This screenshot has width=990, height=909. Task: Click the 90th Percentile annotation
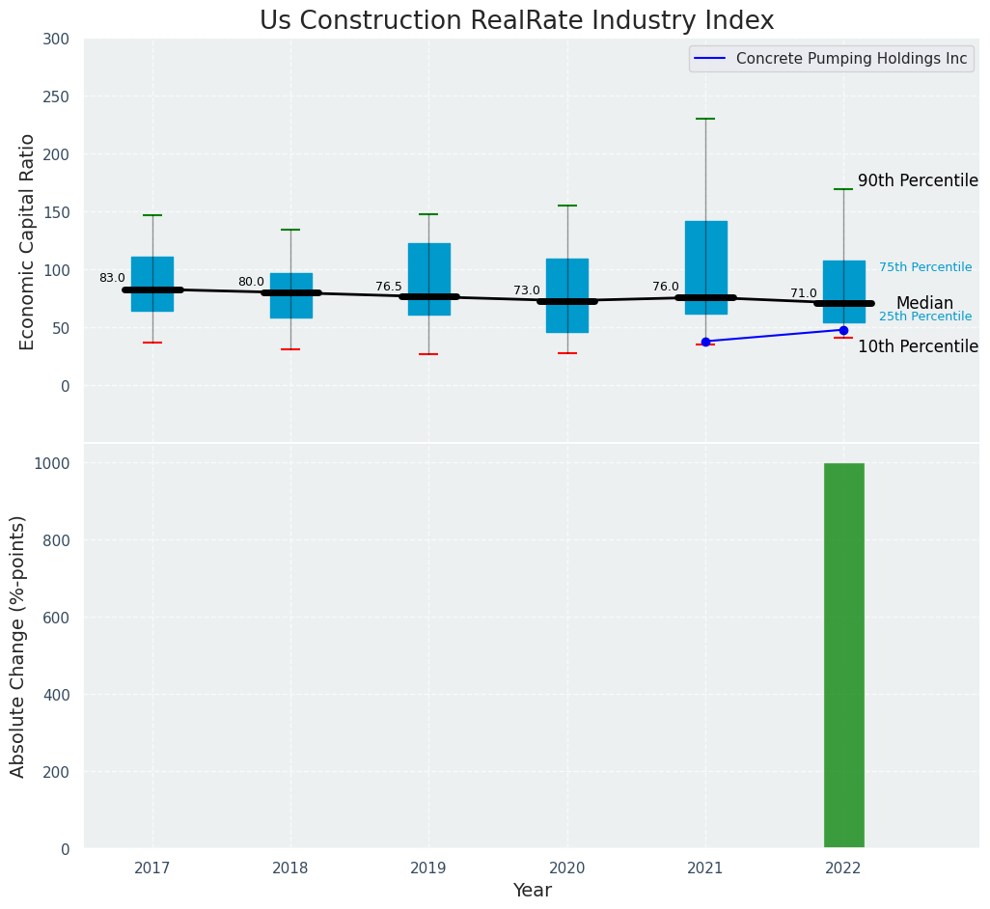(x=918, y=181)
